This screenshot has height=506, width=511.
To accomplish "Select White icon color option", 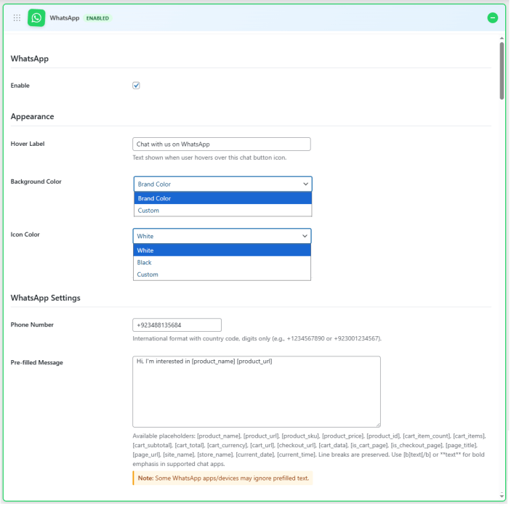I will coord(222,251).
